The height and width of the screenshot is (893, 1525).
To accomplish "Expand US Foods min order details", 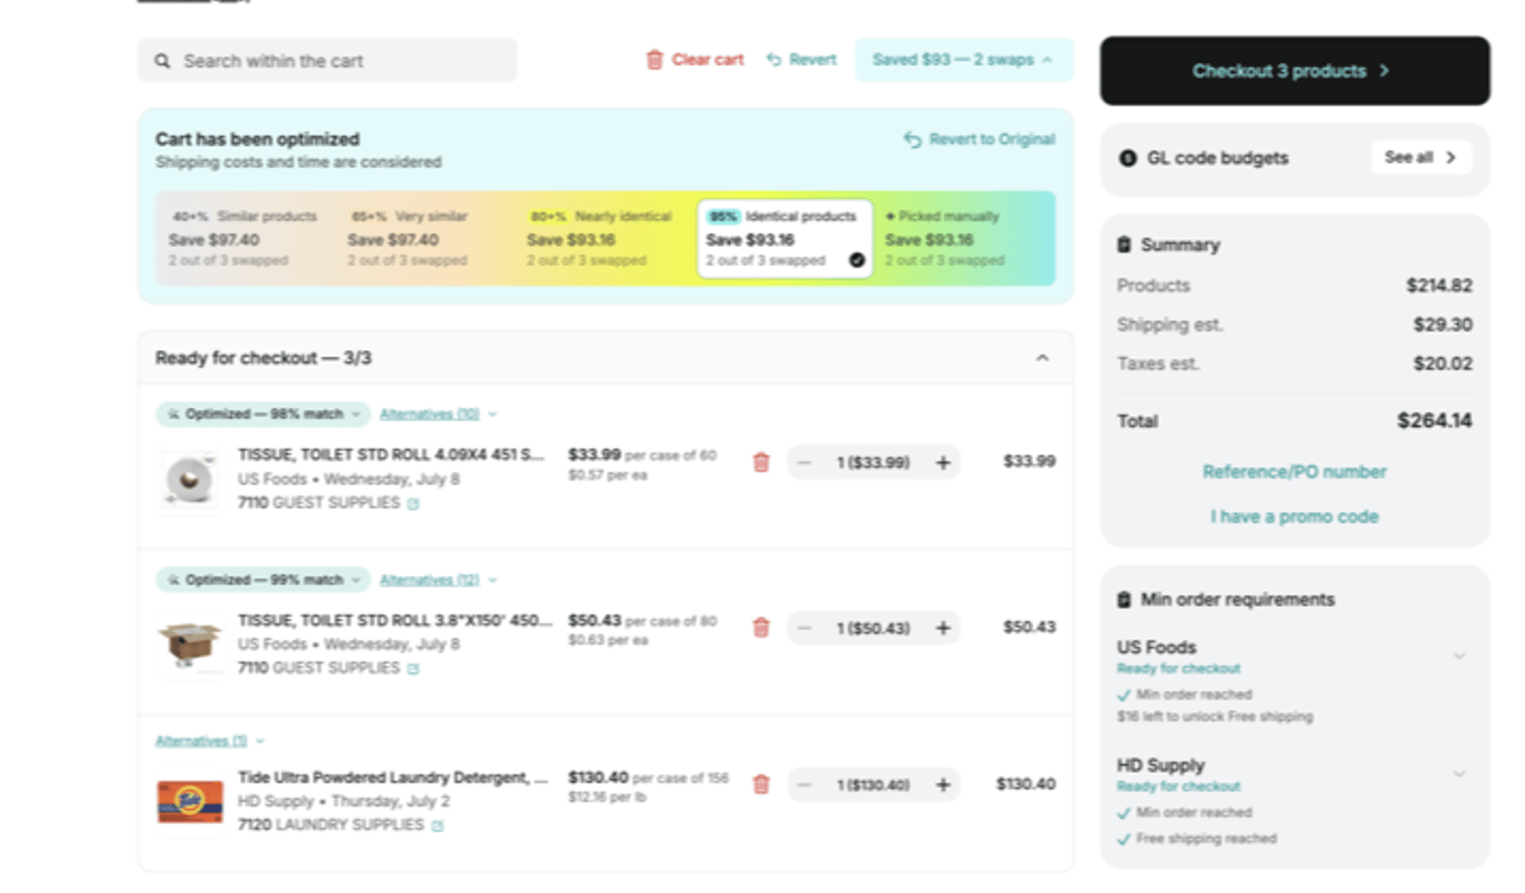I will [1458, 656].
